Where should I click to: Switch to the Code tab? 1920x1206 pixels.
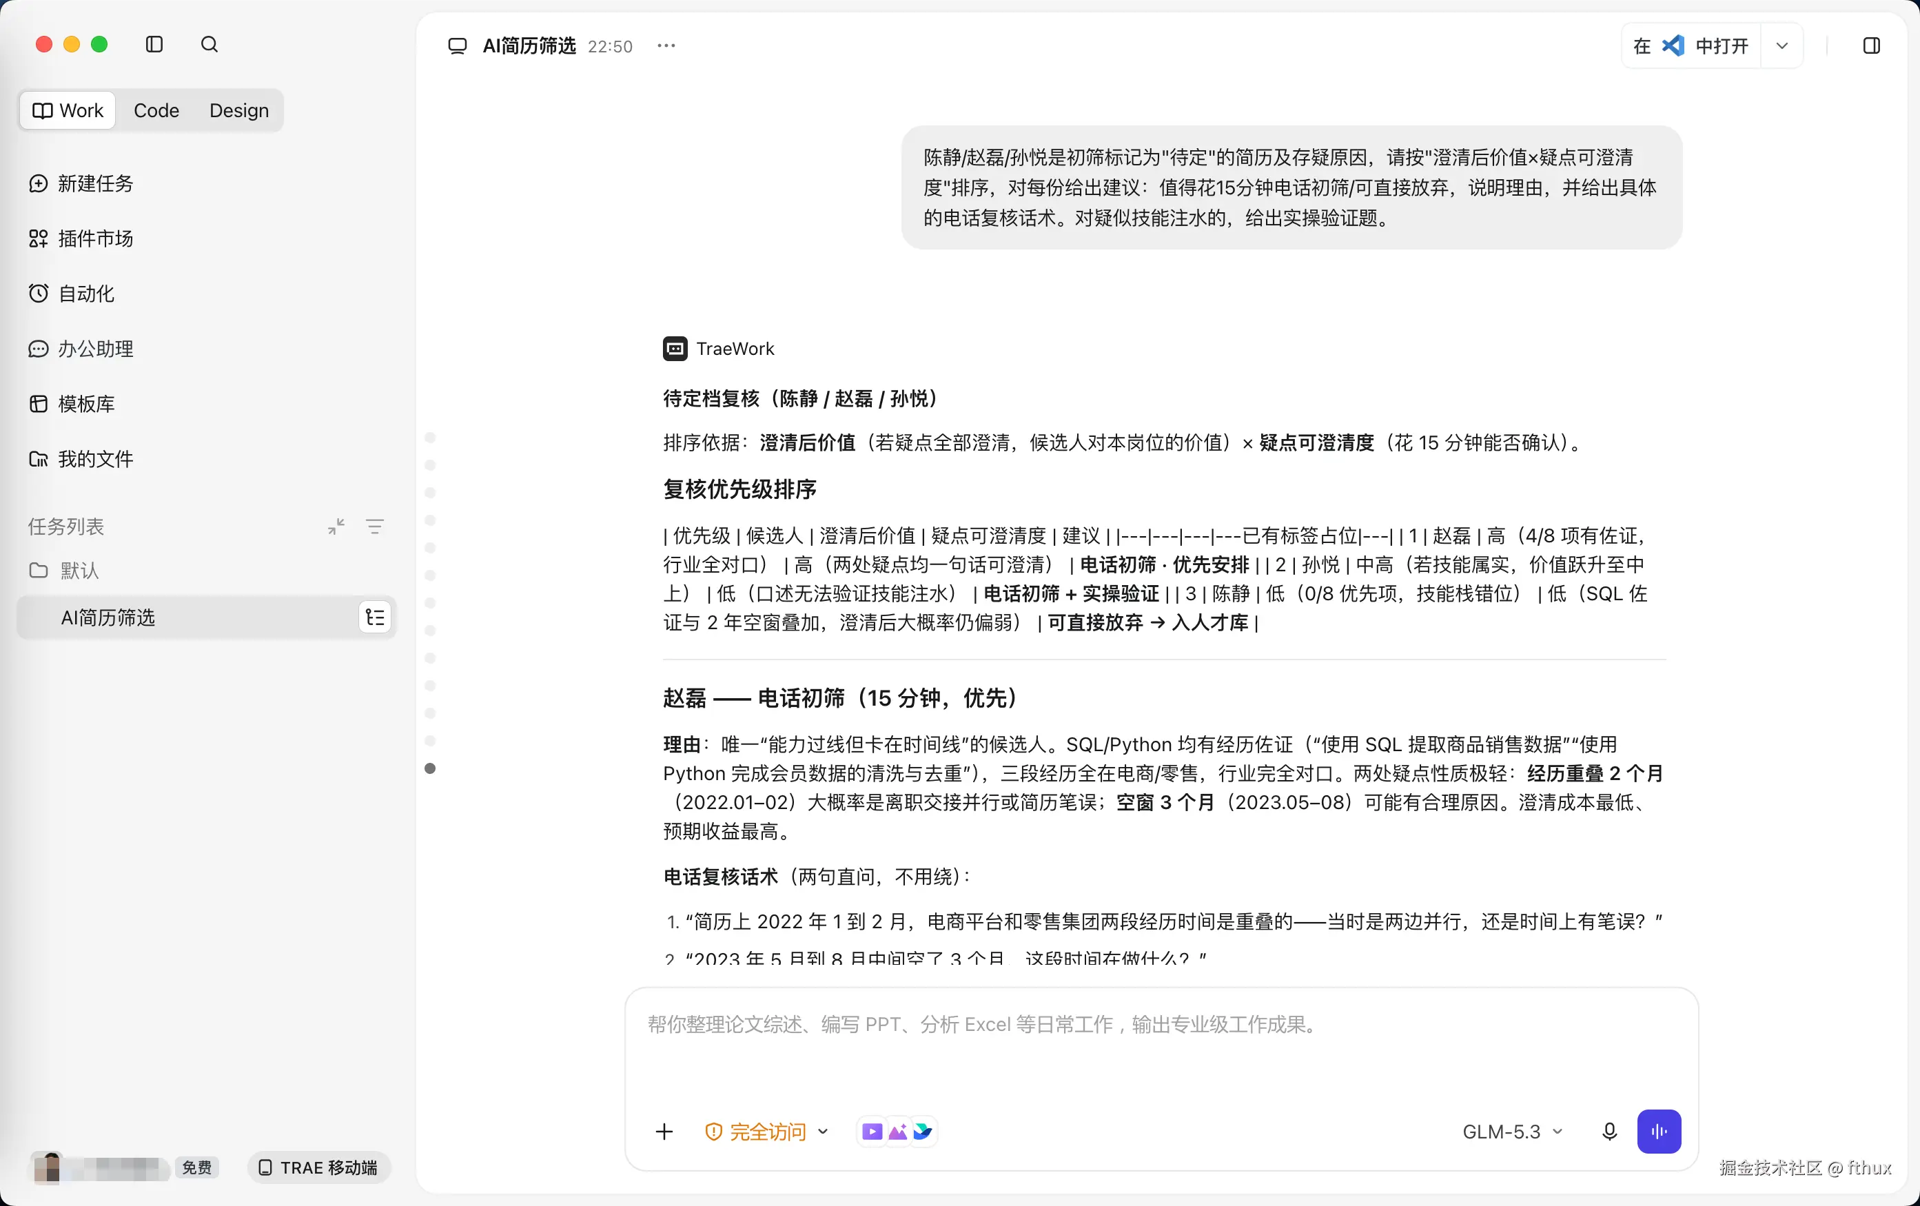(156, 111)
